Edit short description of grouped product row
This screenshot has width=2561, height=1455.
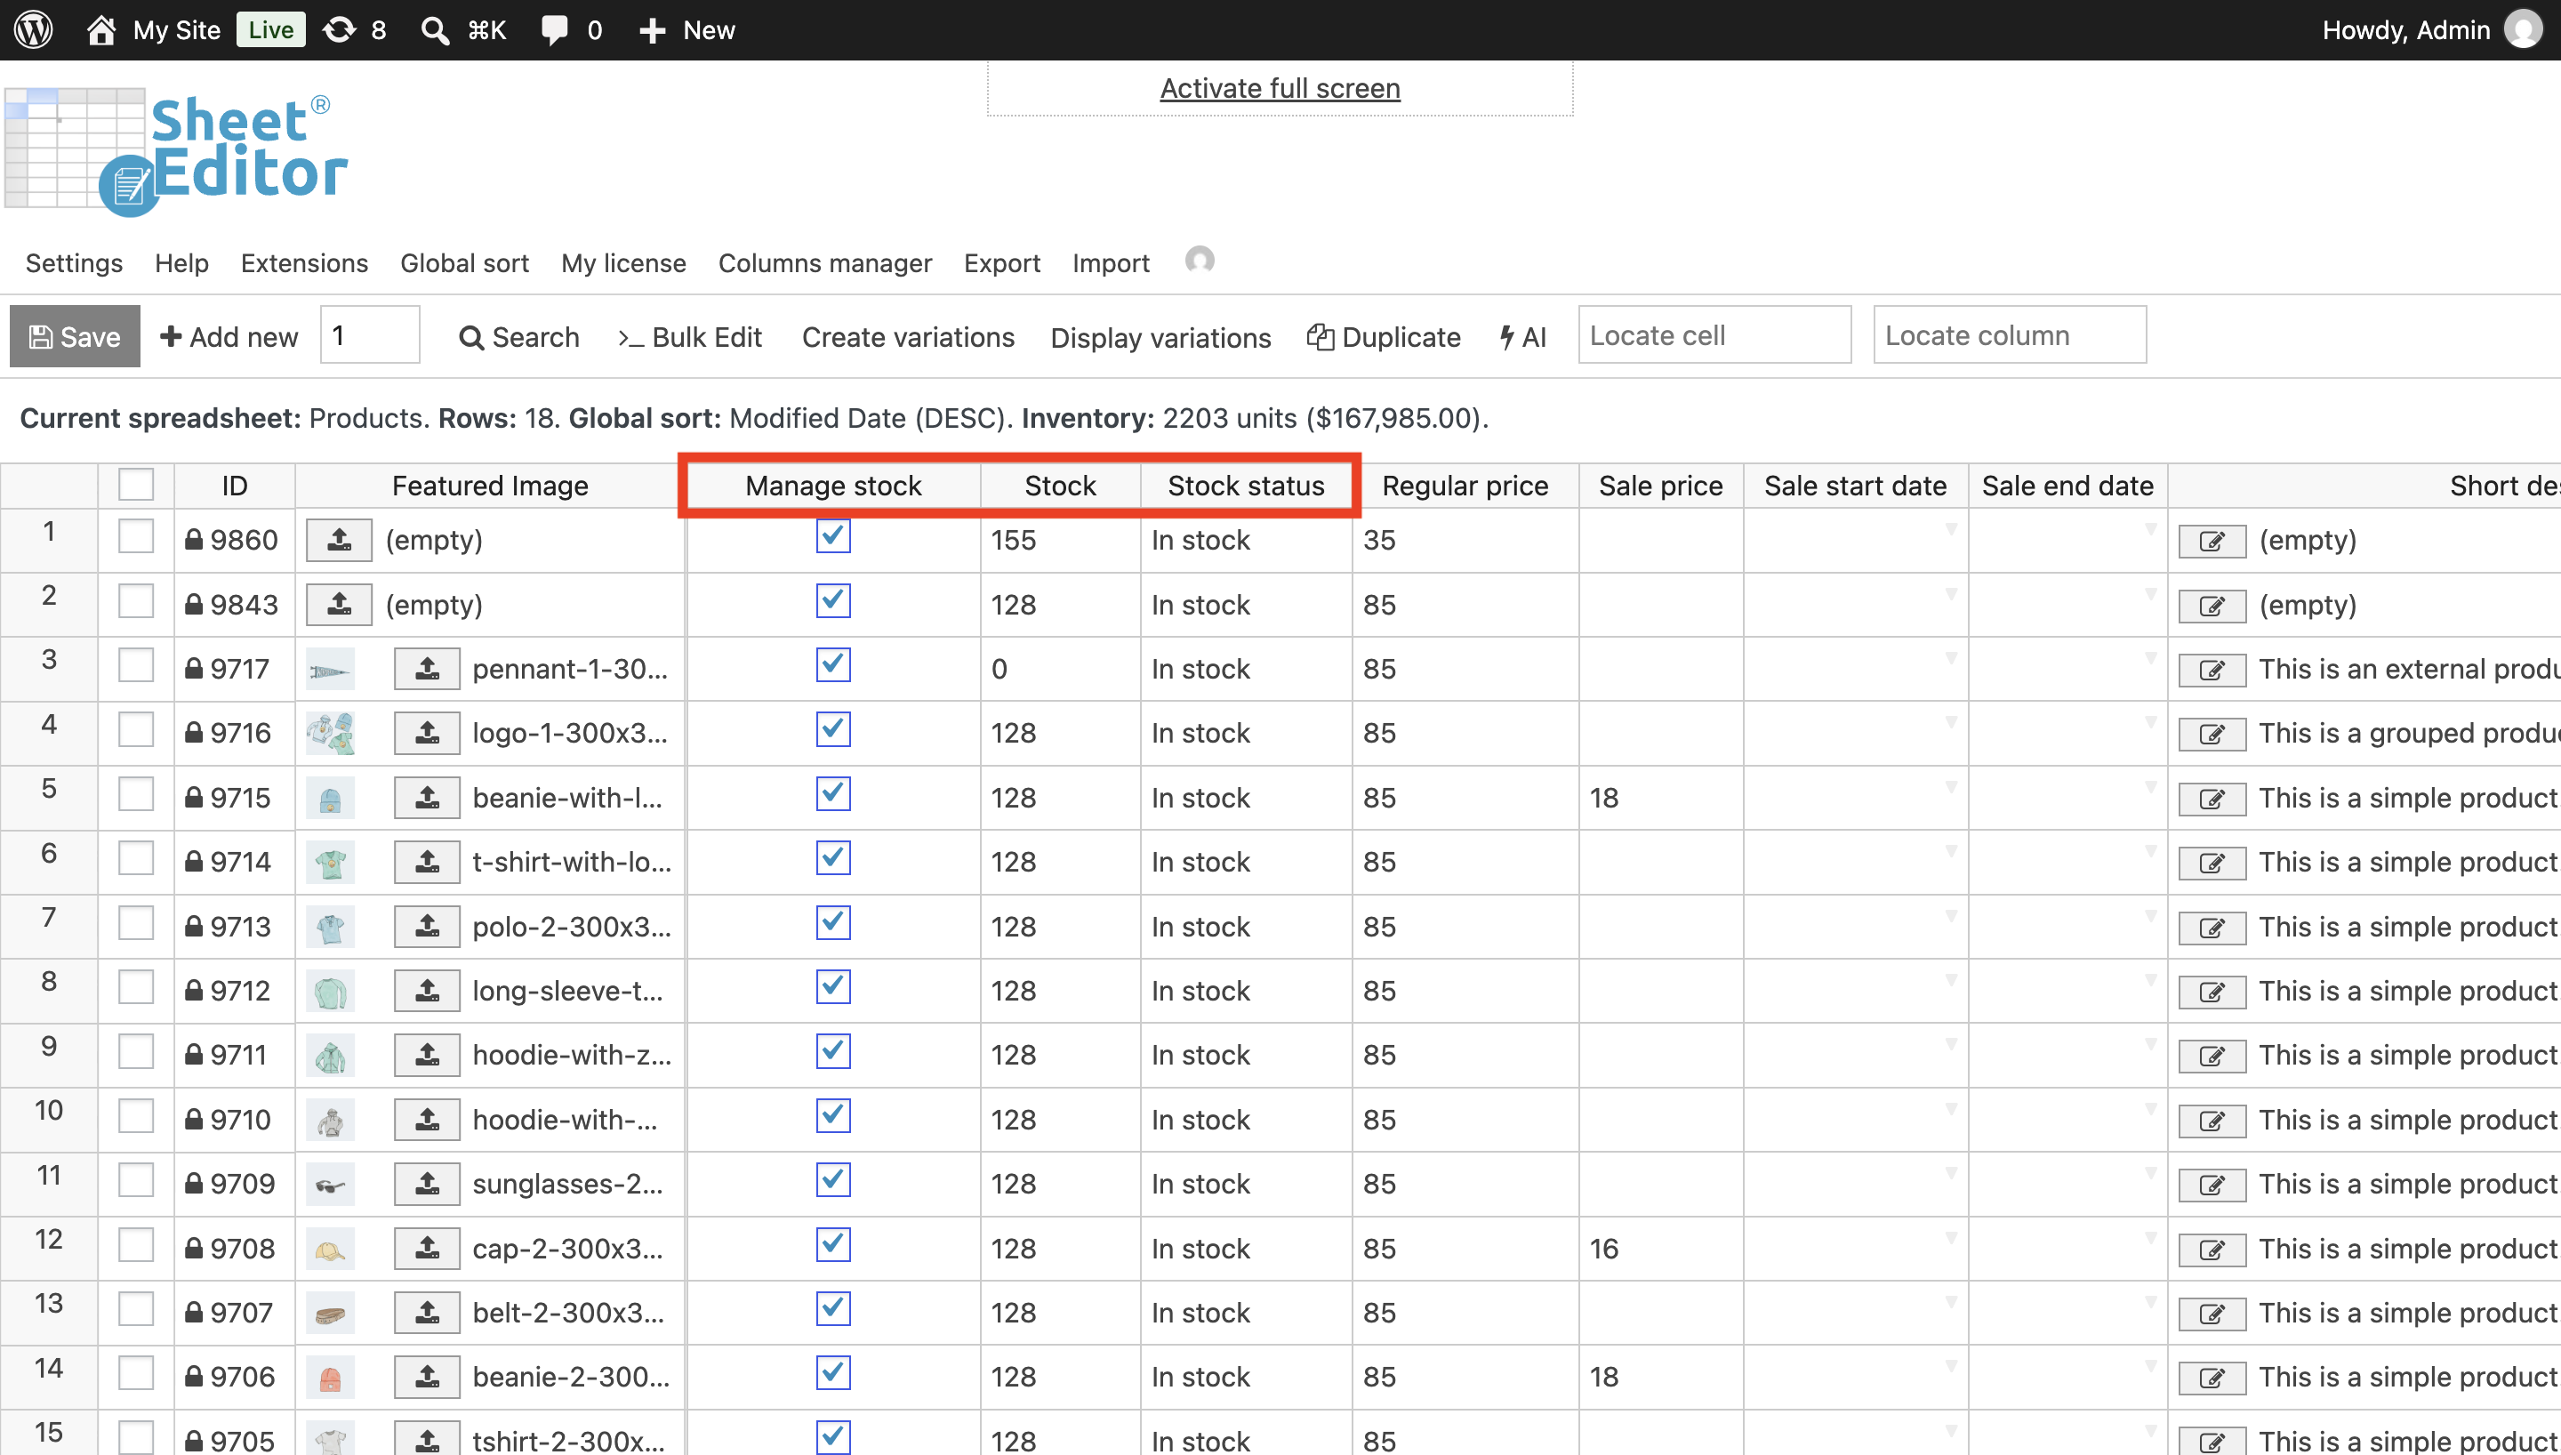pyautogui.click(x=2212, y=735)
